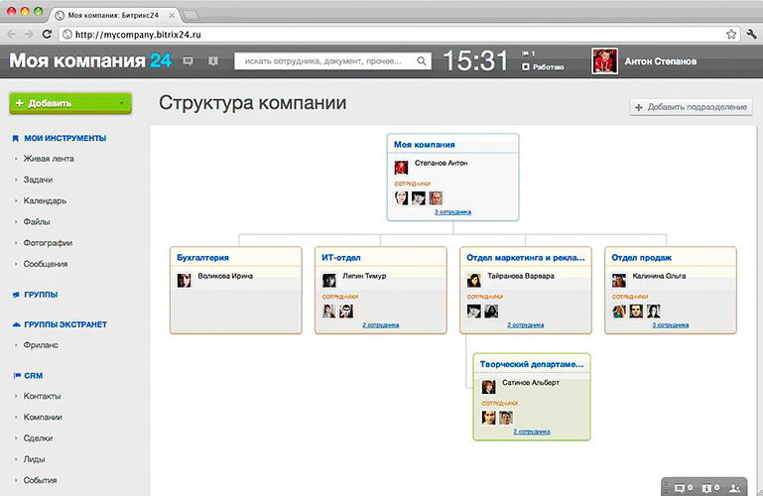Open Файлы in sidebar
The width and height of the screenshot is (763, 496).
coord(37,222)
